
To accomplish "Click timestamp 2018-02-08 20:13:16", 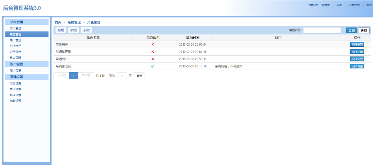I will 193,66.
